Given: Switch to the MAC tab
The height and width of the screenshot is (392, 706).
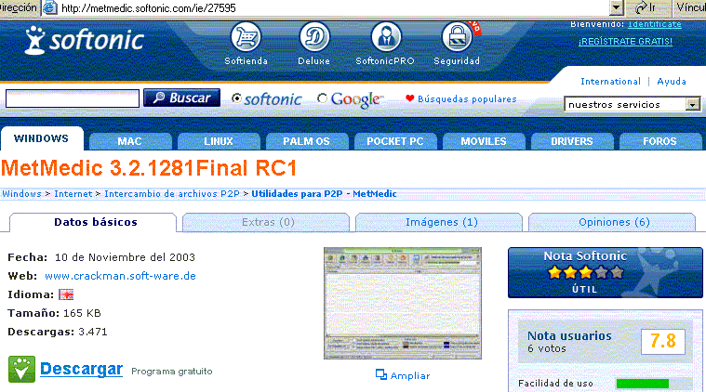Looking at the screenshot, I should pyautogui.click(x=129, y=141).
